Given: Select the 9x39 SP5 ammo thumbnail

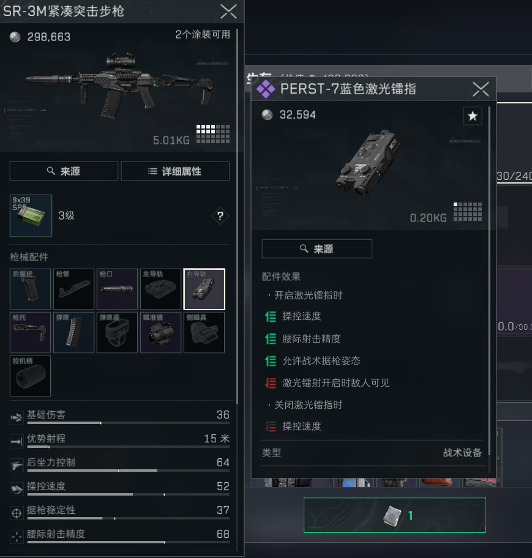Looking at the screenshot, I should [31, 215].
